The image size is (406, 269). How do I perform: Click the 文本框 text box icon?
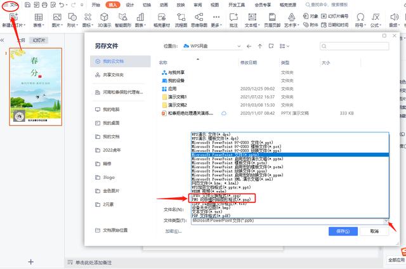coord(252,17)
